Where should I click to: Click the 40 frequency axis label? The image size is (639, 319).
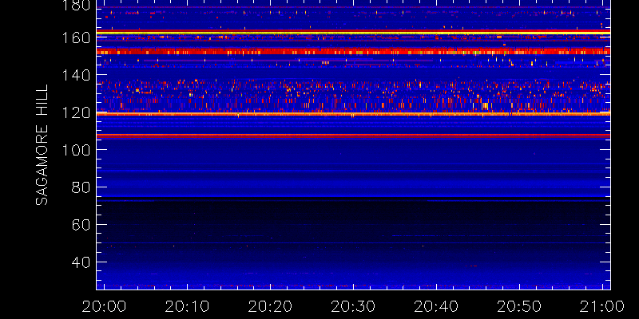click(81, 262)
